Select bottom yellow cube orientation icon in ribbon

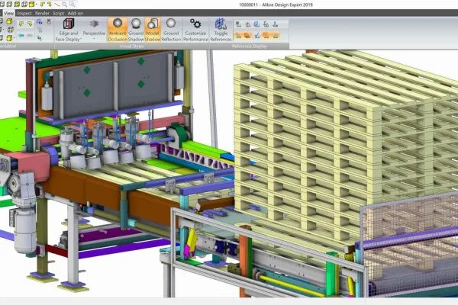(9, 38)
